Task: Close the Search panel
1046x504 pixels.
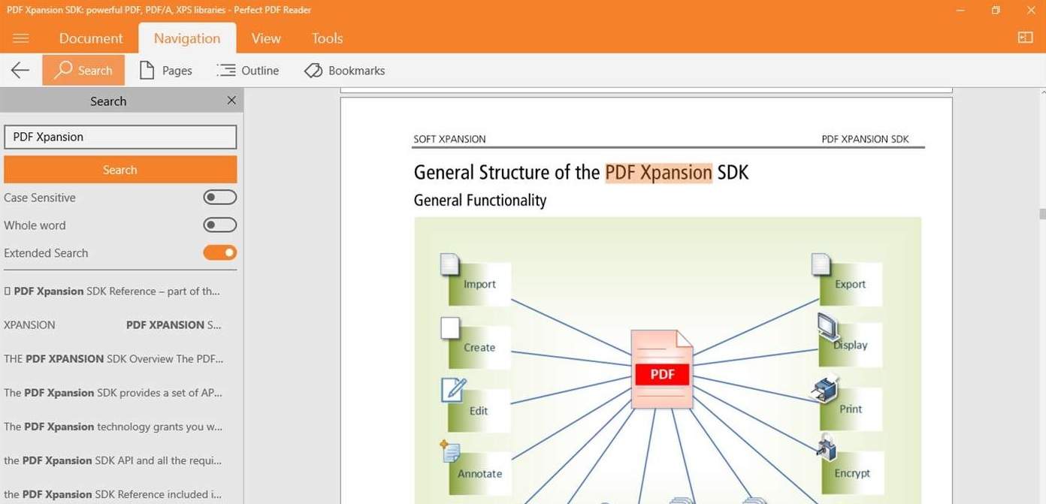Action: 231,101
